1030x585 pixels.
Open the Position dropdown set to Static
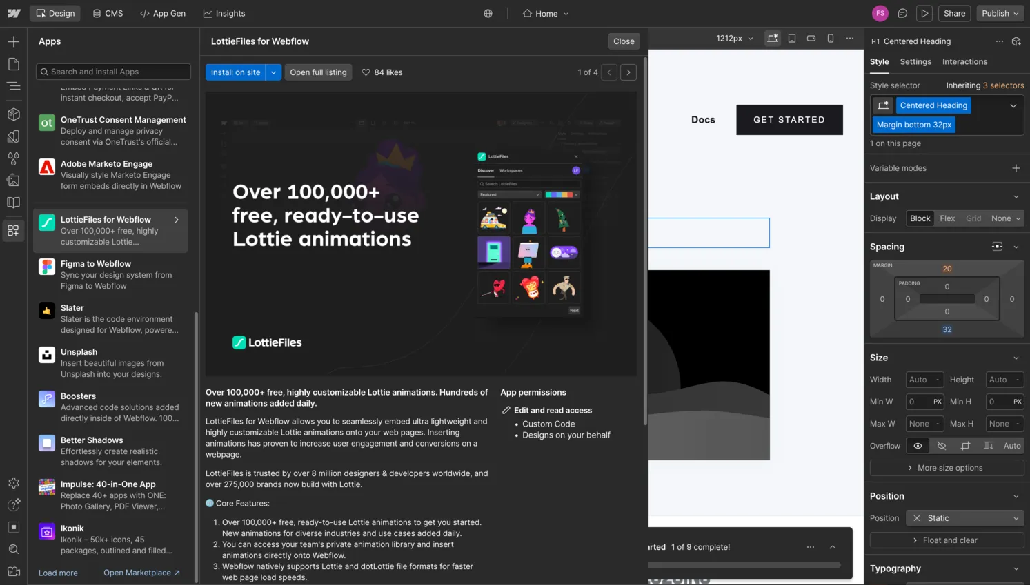point(964,517)
